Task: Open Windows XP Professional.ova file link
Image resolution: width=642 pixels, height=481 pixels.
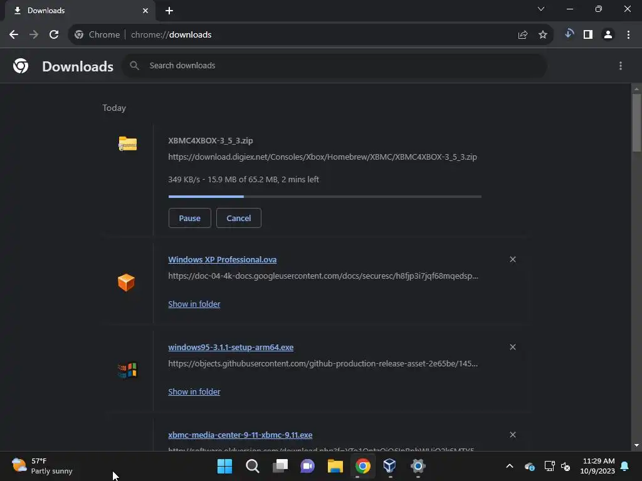Action: 223,260
